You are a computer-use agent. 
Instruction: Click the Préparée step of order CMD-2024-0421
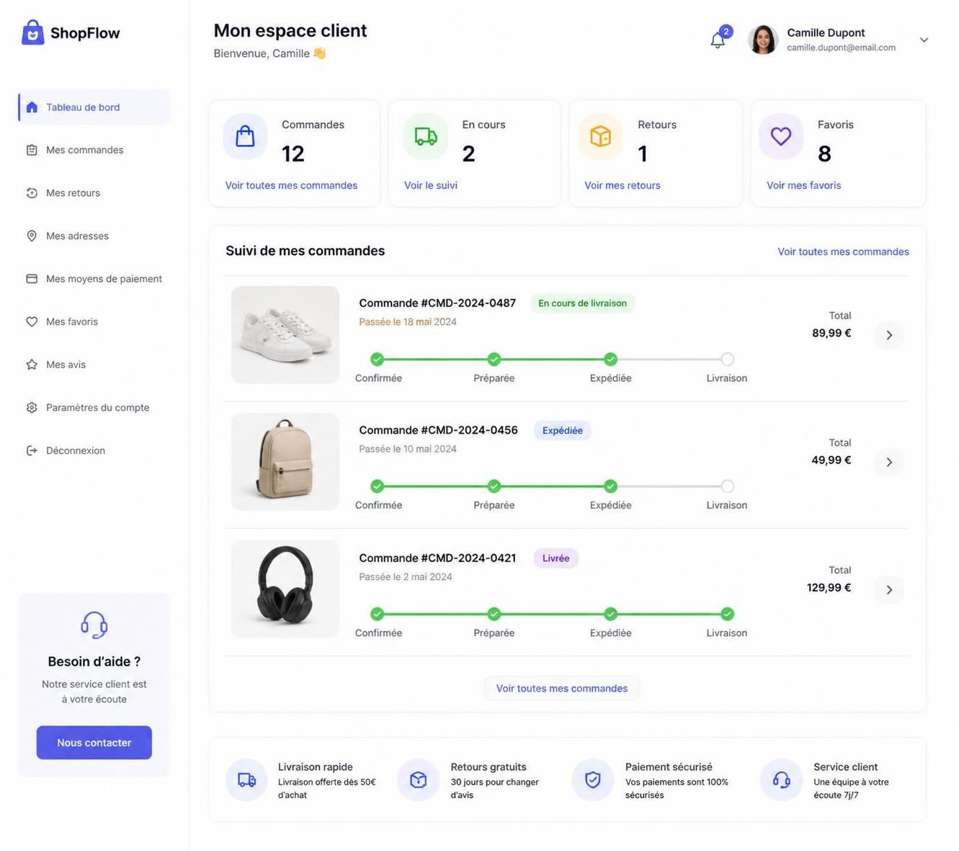tap(494, 614)
